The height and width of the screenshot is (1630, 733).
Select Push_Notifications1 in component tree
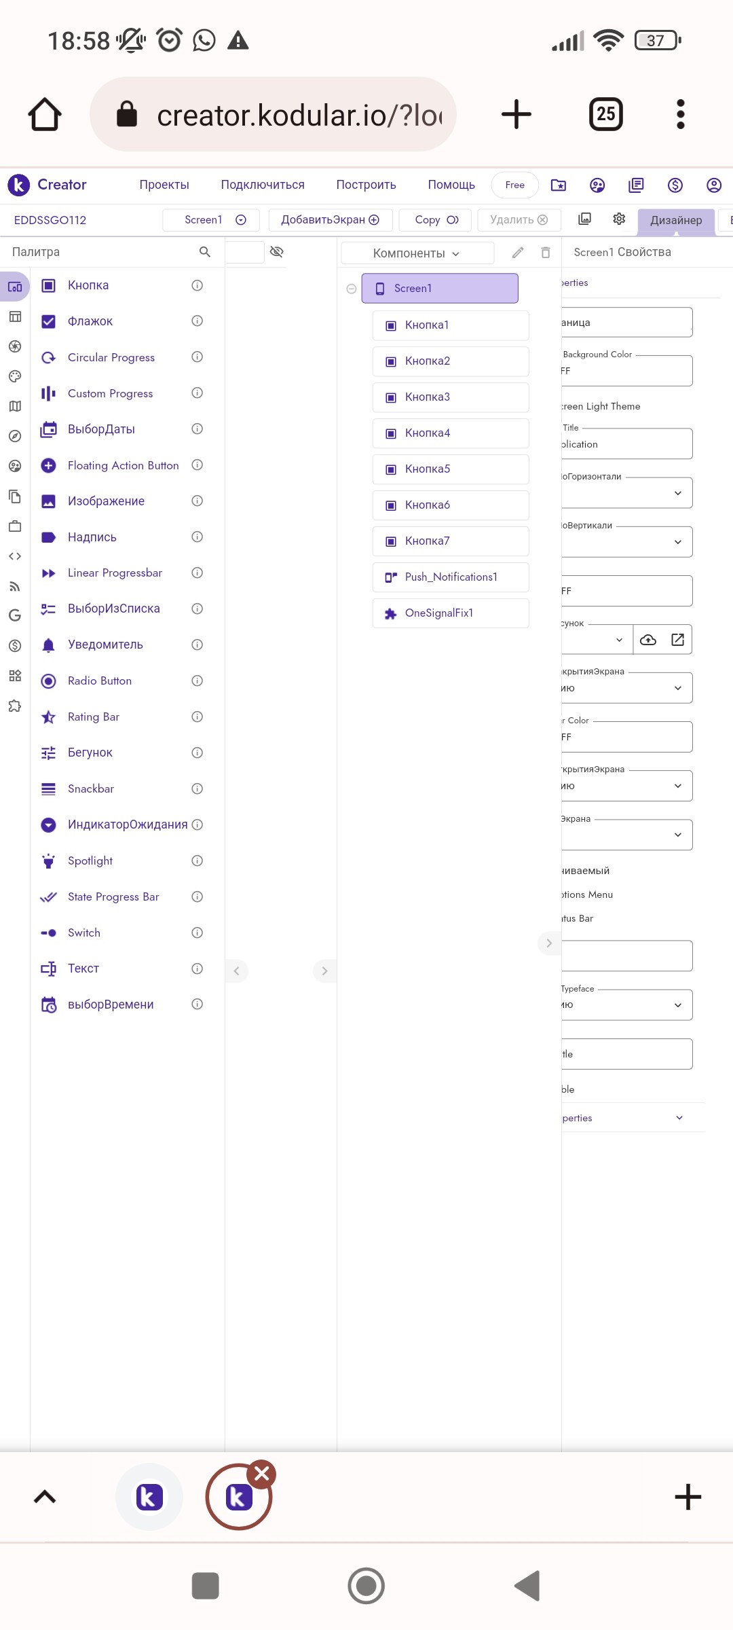(451, 577)
